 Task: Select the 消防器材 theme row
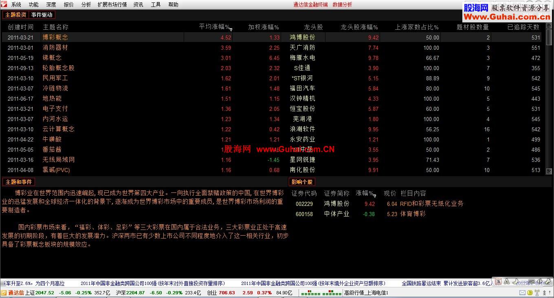(x=272, y=47)
